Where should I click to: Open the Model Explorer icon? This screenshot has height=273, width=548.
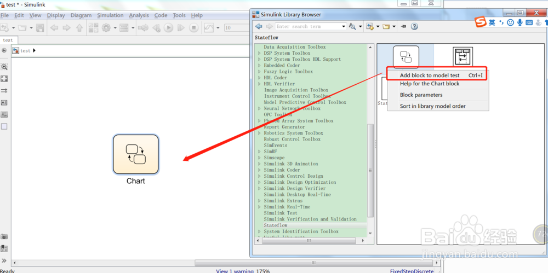(124, 27)
